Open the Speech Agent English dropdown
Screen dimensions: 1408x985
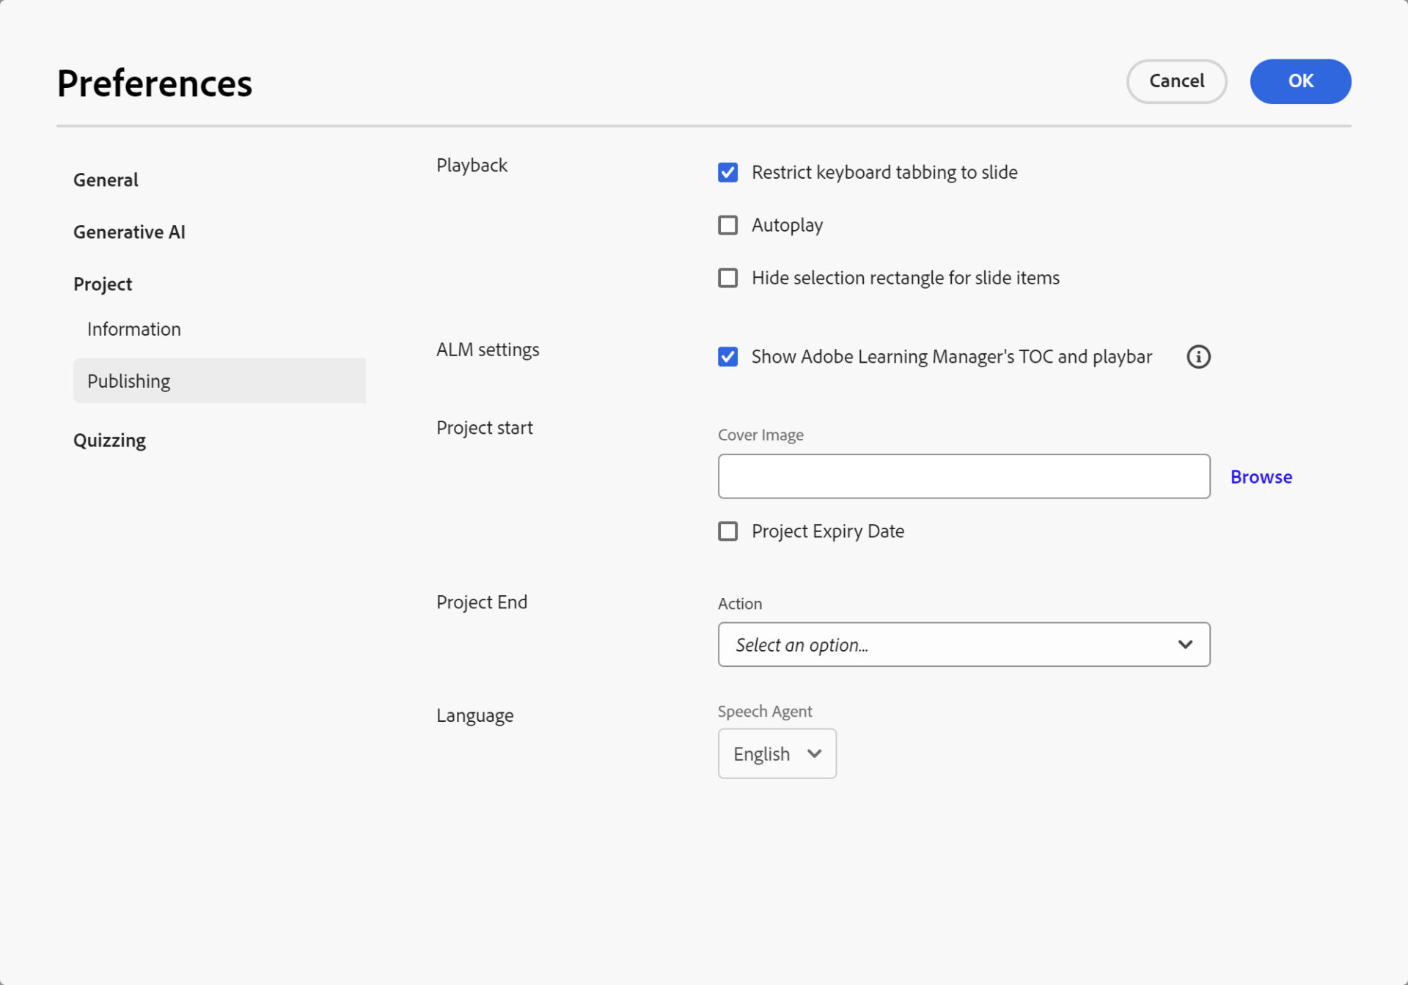pyautogui.click(x=777, y=753)
